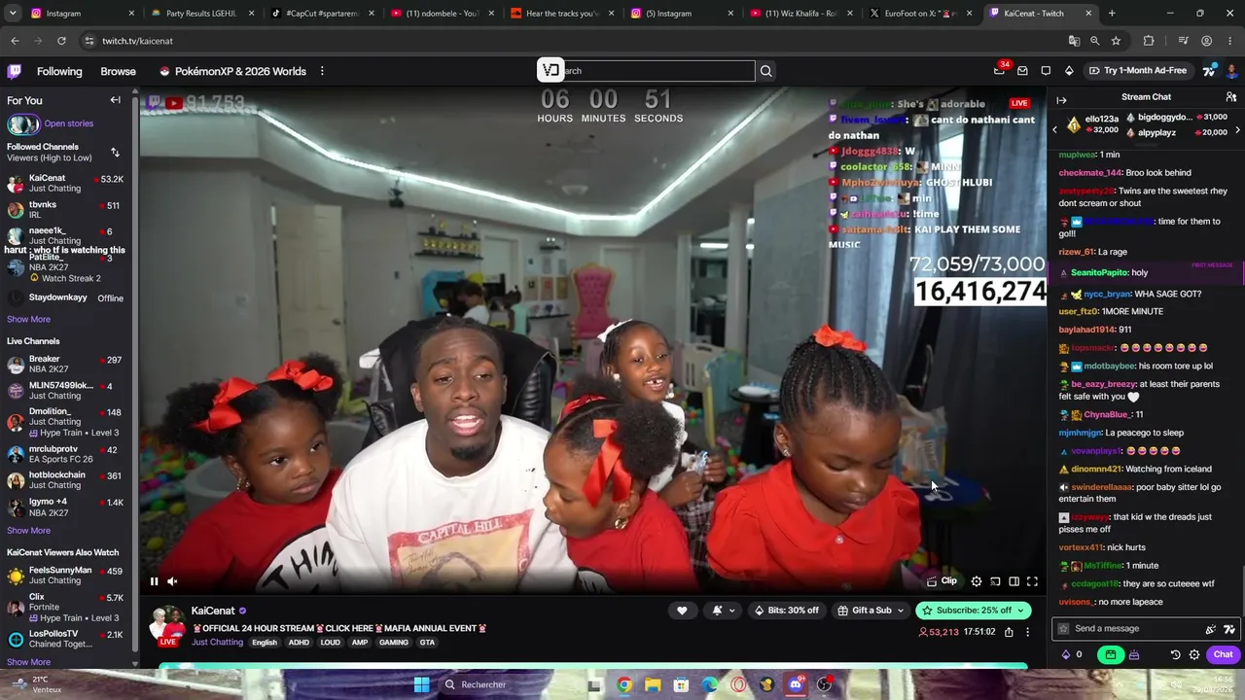This screenshot has height=700, width=1245.
Task: Select the English stream tag
Action: 265,643
